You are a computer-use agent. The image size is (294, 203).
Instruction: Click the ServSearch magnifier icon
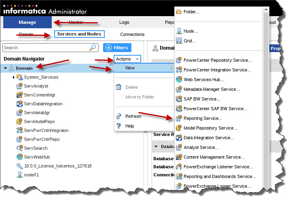coord(19,148)
